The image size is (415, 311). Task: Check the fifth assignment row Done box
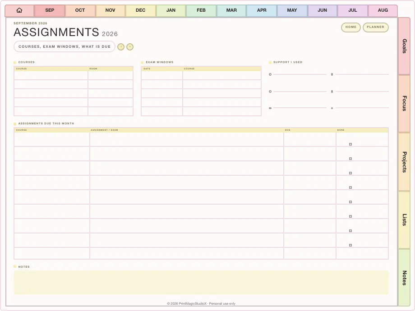[x=350, y=202]
